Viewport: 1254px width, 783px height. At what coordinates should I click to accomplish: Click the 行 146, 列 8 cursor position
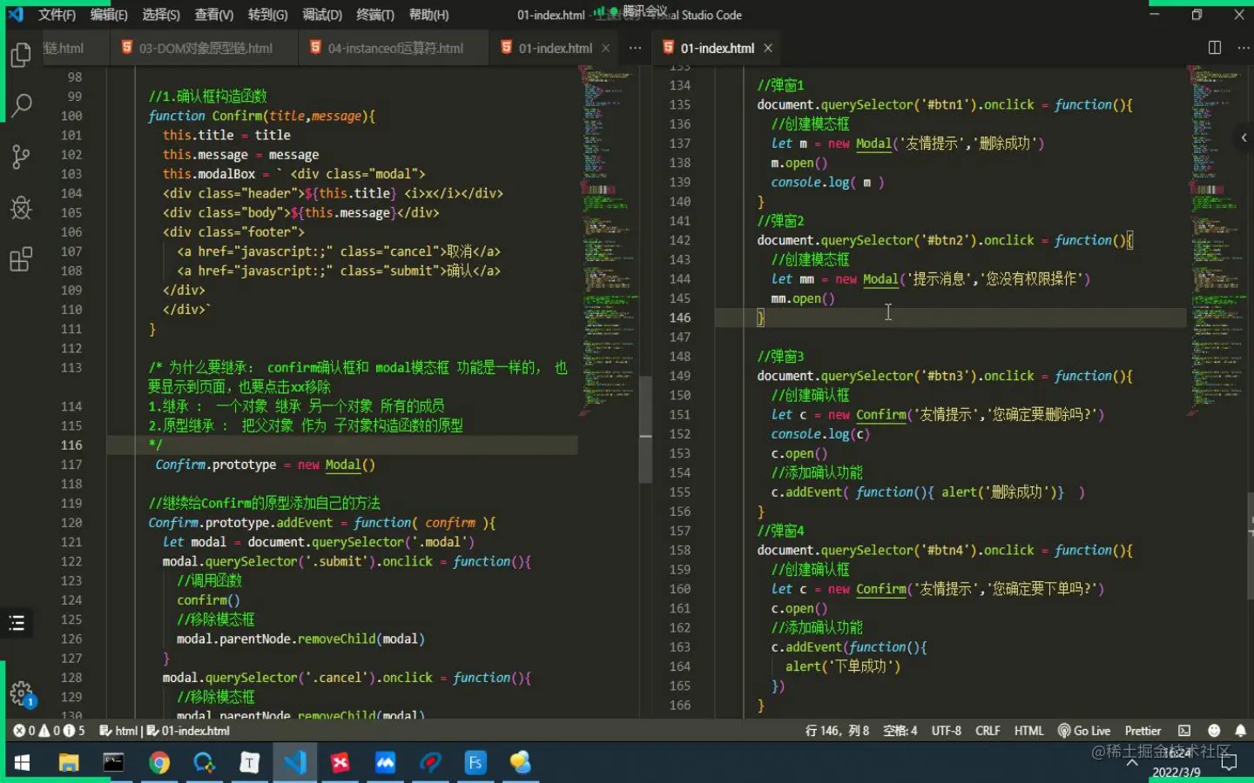(x=837, y=731)
